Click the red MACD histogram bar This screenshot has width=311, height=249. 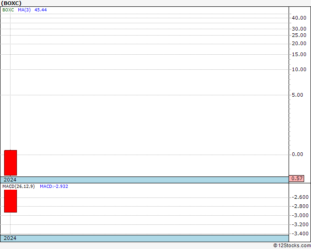[x=11, y=201]
